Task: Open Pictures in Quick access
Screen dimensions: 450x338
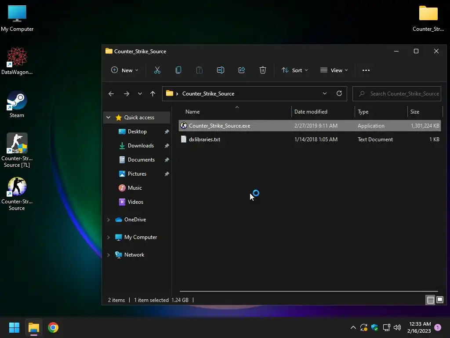Action: [137, 173]
